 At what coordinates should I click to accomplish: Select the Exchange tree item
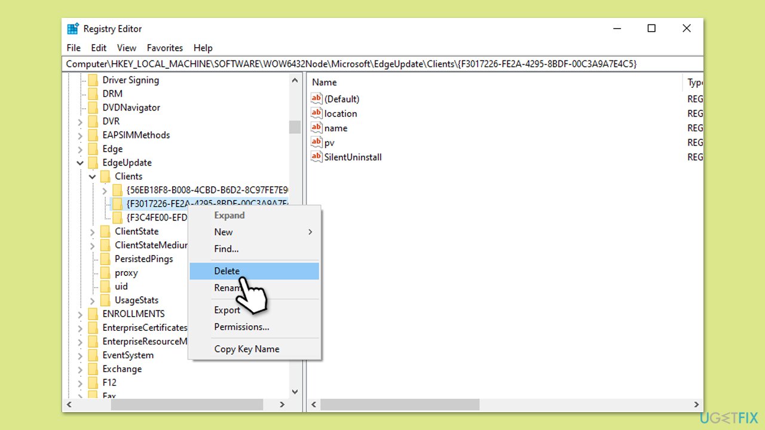tap(122, 368)
